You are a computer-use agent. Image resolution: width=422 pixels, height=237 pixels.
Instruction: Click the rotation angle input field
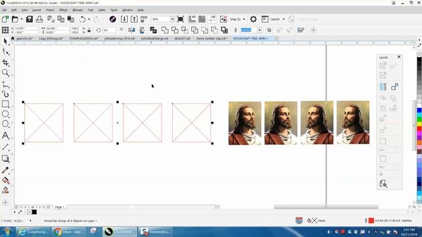(109, 30)
